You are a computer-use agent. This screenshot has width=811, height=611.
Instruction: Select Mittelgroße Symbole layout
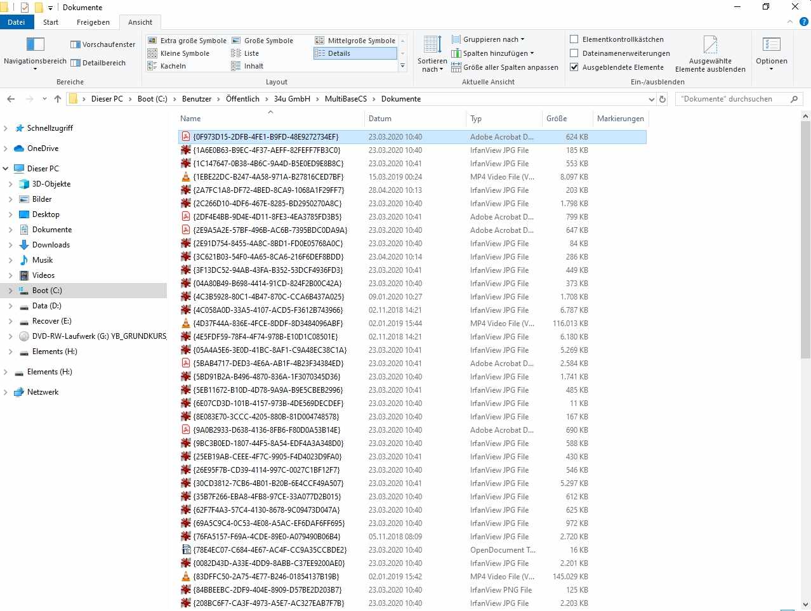coord(355,41)
